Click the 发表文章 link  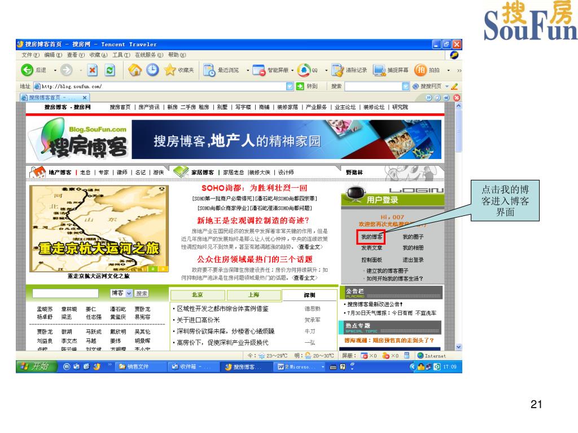click(x=371, y=248)
